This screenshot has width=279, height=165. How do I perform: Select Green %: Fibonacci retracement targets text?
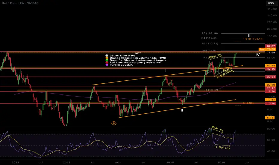(138, 60)
